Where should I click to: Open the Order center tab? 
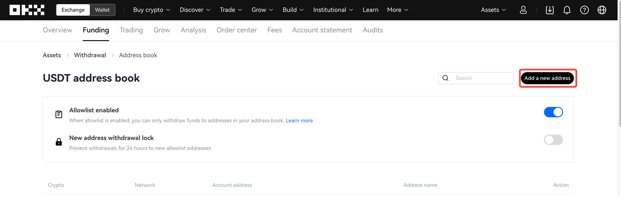(x=237, y=30)
